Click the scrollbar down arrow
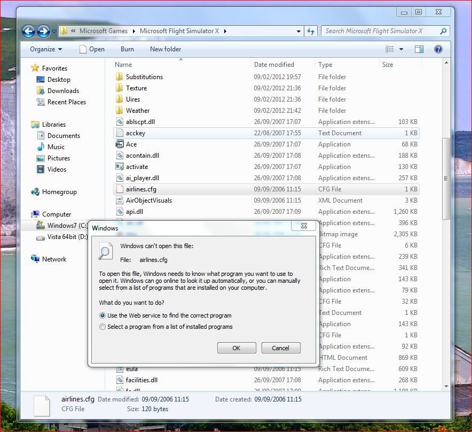This screenshot has height=432, width=472. coord(446,386)
